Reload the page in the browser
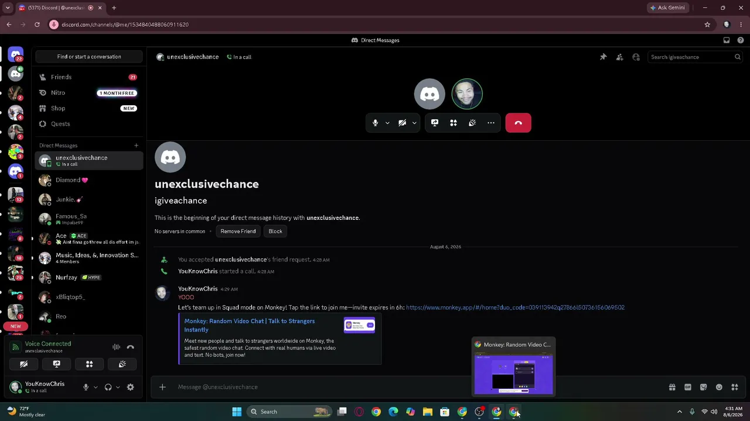Screen dimensions: 750x421 [x=37, y=25]
